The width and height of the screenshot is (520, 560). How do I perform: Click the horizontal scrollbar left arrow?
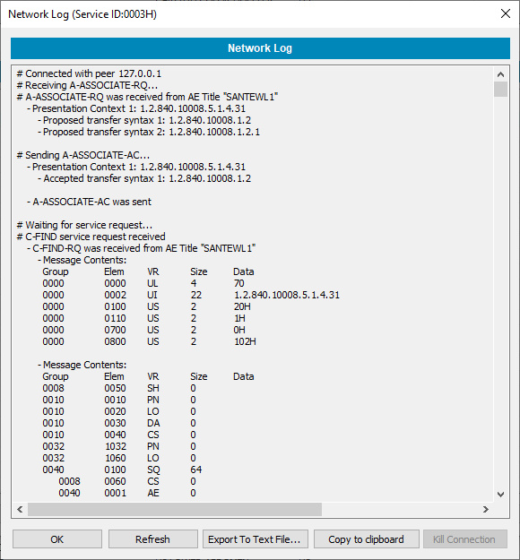point(20,509)
